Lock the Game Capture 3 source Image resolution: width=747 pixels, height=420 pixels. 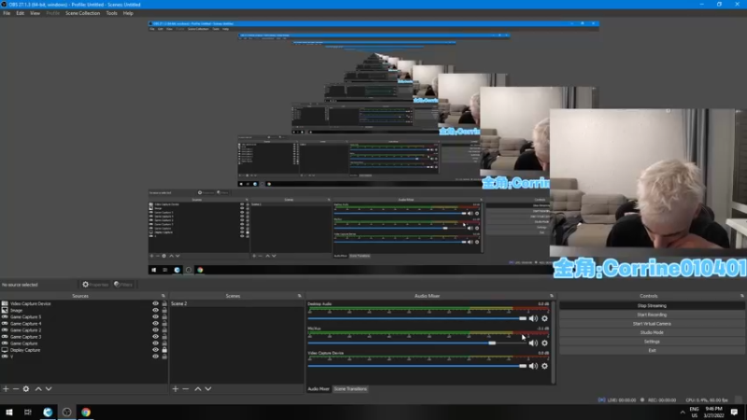pos(164,337)
